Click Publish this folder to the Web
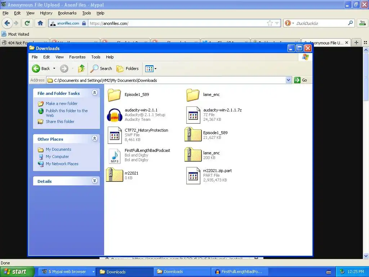 (67, 113)
